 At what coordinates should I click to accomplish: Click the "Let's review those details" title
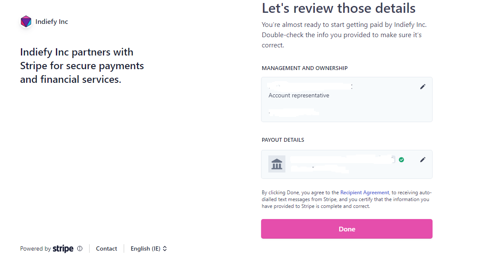tap(339, 8)
